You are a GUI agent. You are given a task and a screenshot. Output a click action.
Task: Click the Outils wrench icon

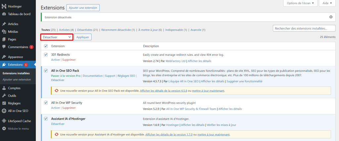pos(4,96)
